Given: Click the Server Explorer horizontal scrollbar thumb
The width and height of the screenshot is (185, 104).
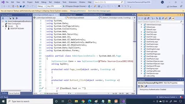Looking at the screenshot, I should point(12,90).
